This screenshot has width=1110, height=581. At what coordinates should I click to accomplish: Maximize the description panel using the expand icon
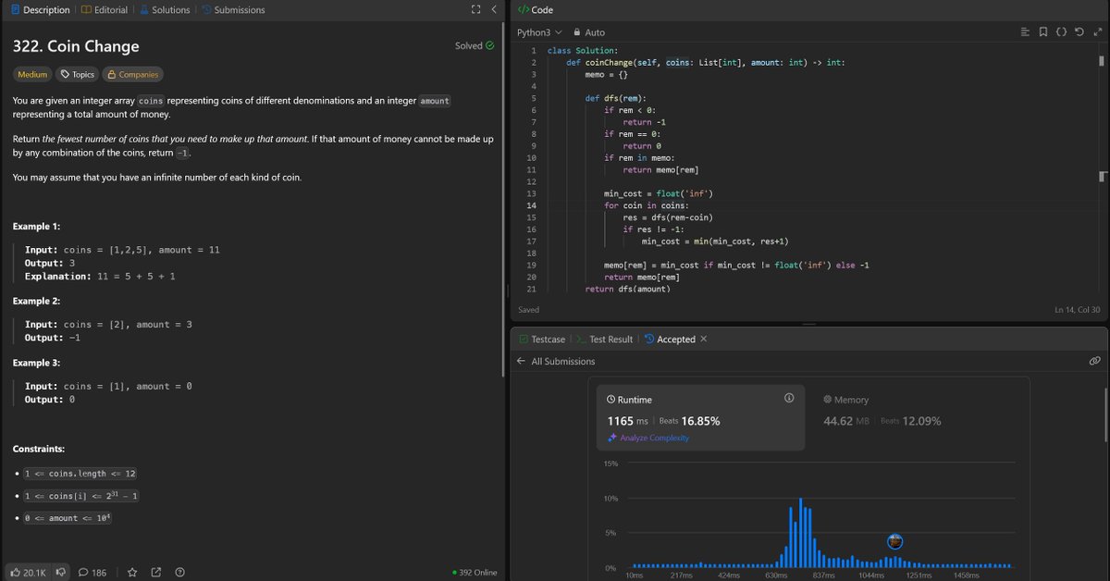click(475, 10)
